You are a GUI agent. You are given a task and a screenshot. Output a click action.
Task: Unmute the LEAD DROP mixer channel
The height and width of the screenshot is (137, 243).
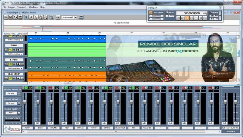pos(117,88)
